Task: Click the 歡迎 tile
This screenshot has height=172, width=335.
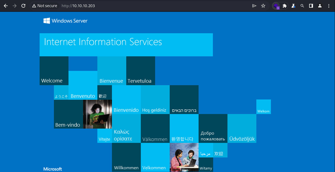Action: (105, 93)
